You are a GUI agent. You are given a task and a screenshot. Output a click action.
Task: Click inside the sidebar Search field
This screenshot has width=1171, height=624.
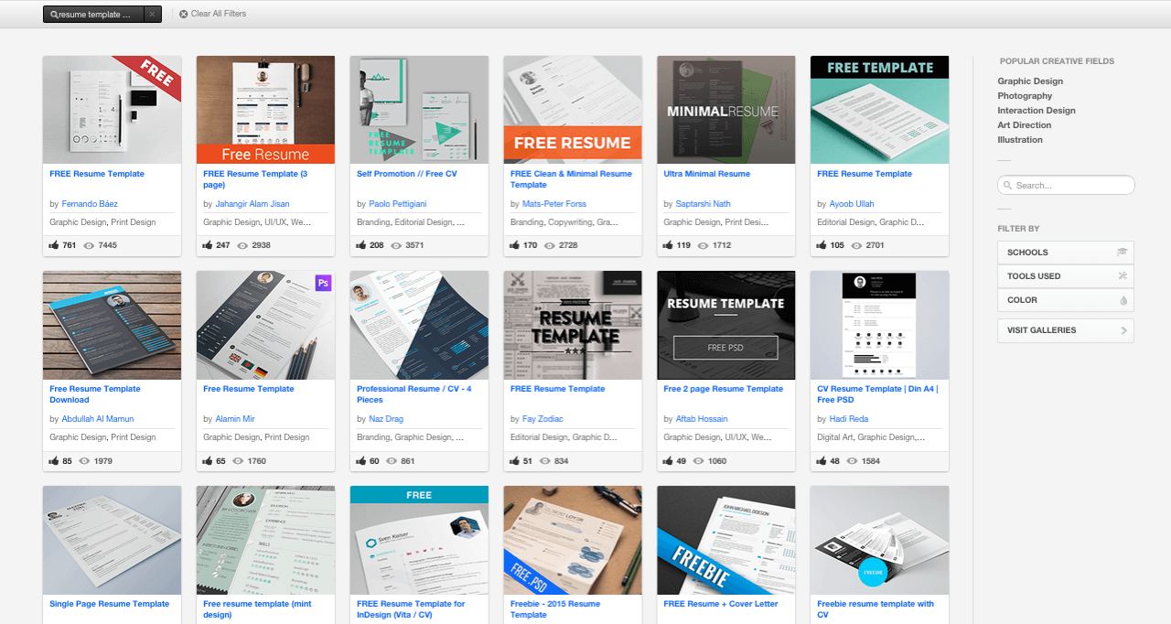pyautogui.click(x=1066, y=185)
